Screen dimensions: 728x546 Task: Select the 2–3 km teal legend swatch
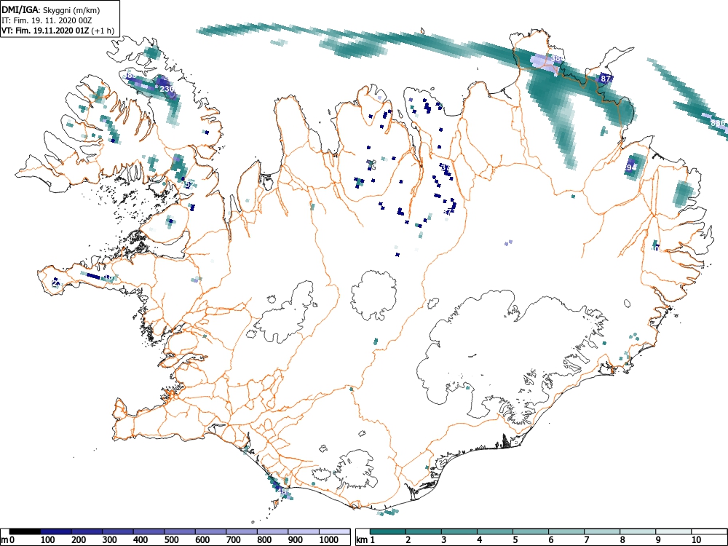tap(424, 531)
